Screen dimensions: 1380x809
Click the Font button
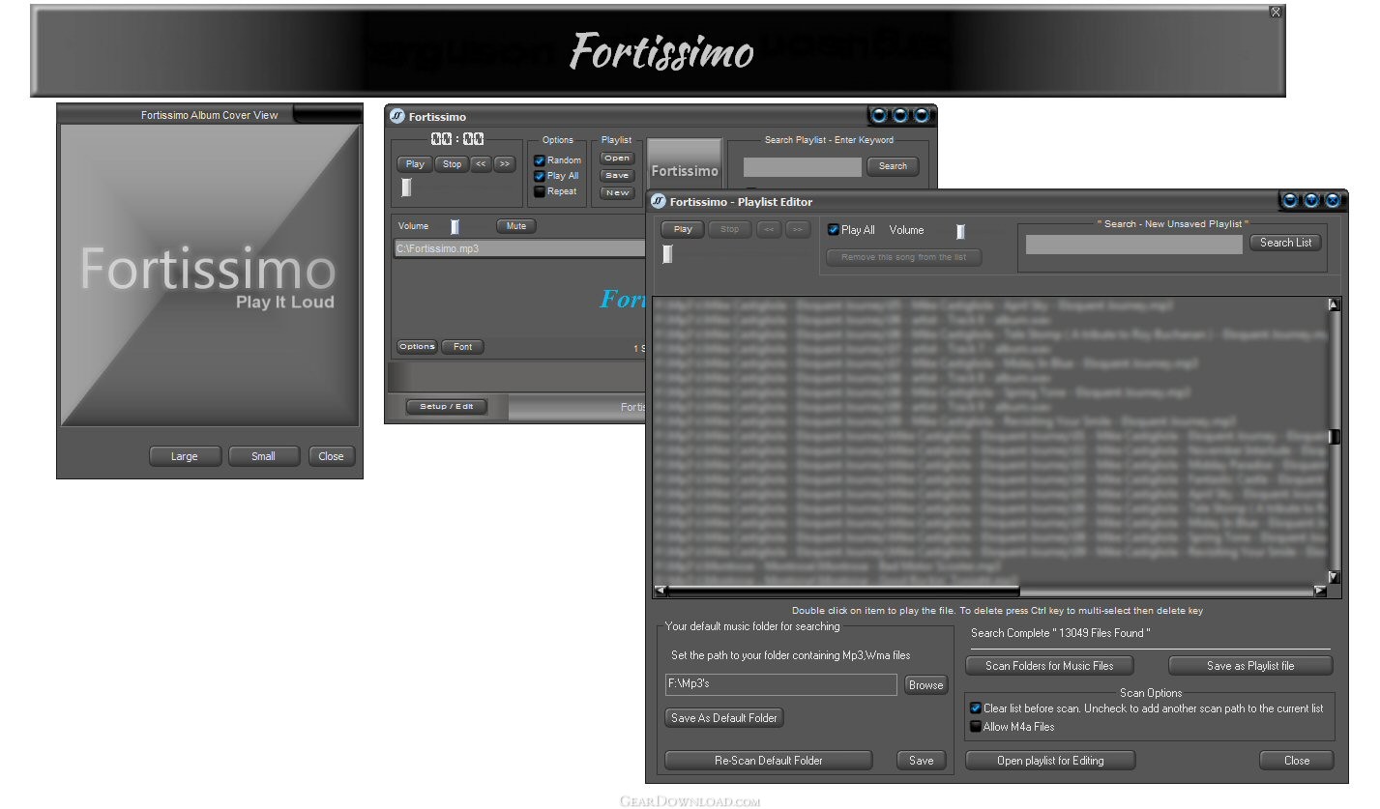click(463, 347)
